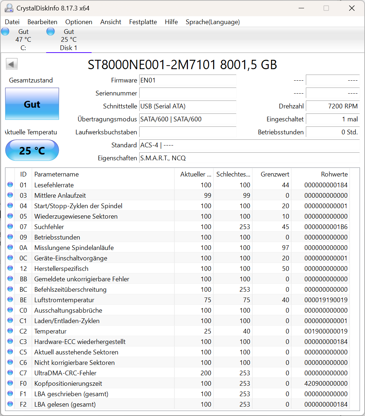Click the 25 °C temperature button
This screenshot has width=365, height=416.
click(32, 151)
